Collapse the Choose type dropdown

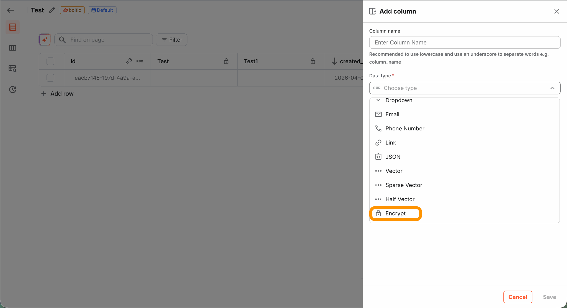(x=552, y=88)
